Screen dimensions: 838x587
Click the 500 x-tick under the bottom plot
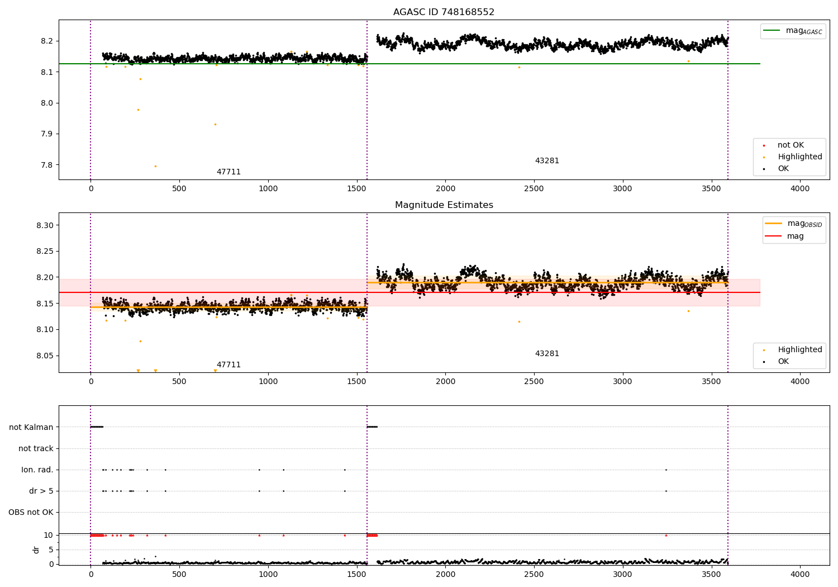click(x=179, y=575)
